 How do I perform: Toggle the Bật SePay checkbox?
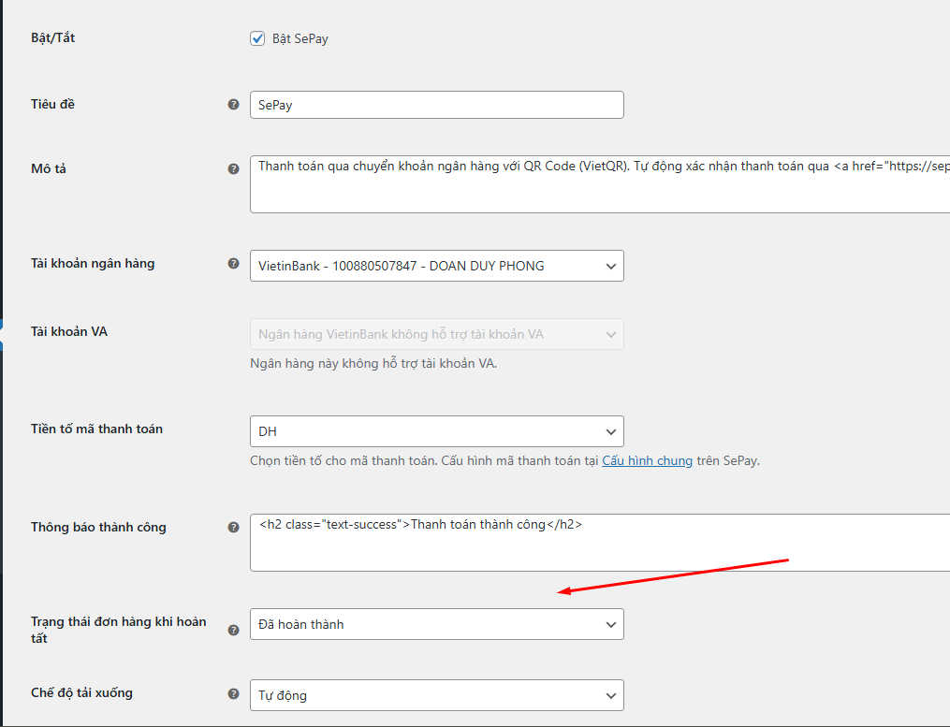coord(257,38)
